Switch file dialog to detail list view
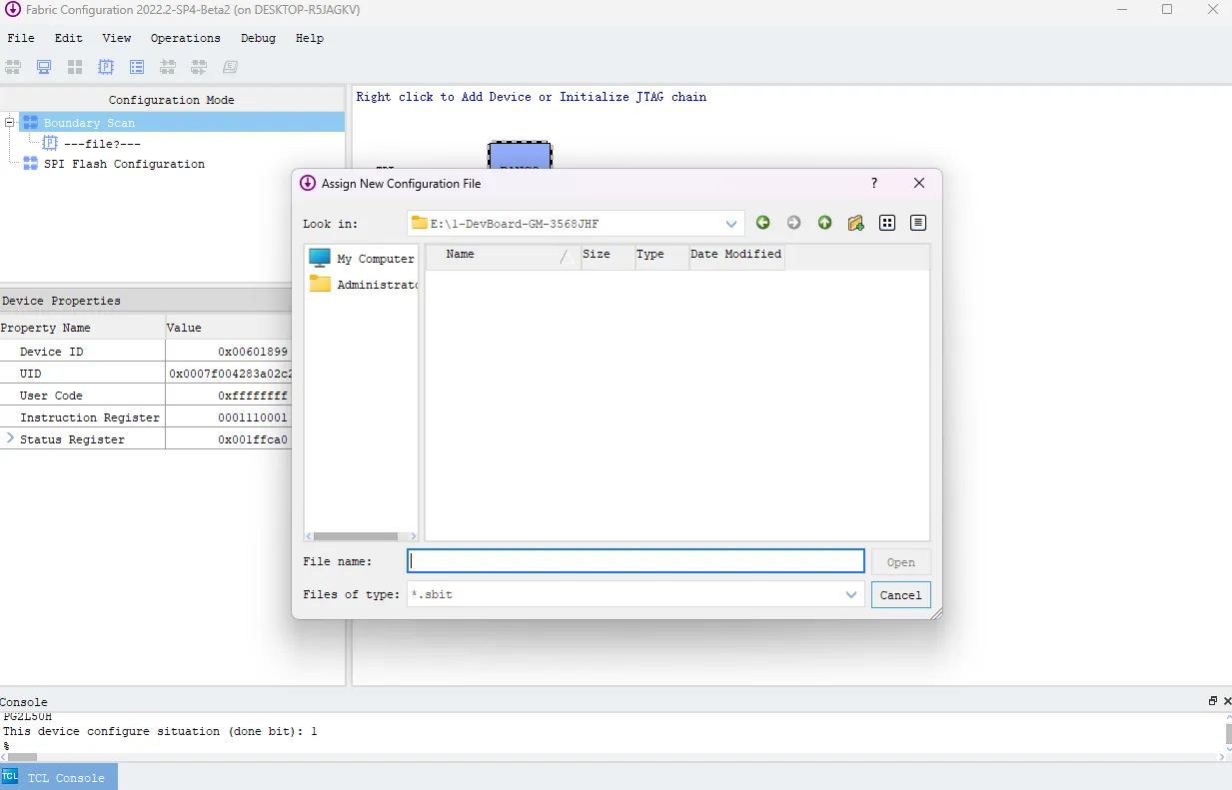 point(918,223)
